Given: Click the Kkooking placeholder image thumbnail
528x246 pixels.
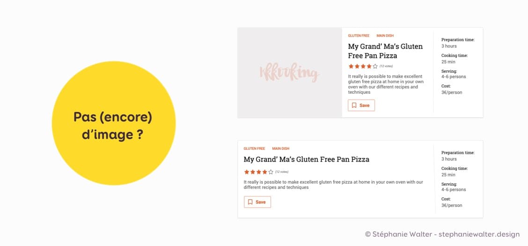Looking at the screenshot, I should (290, 73).
